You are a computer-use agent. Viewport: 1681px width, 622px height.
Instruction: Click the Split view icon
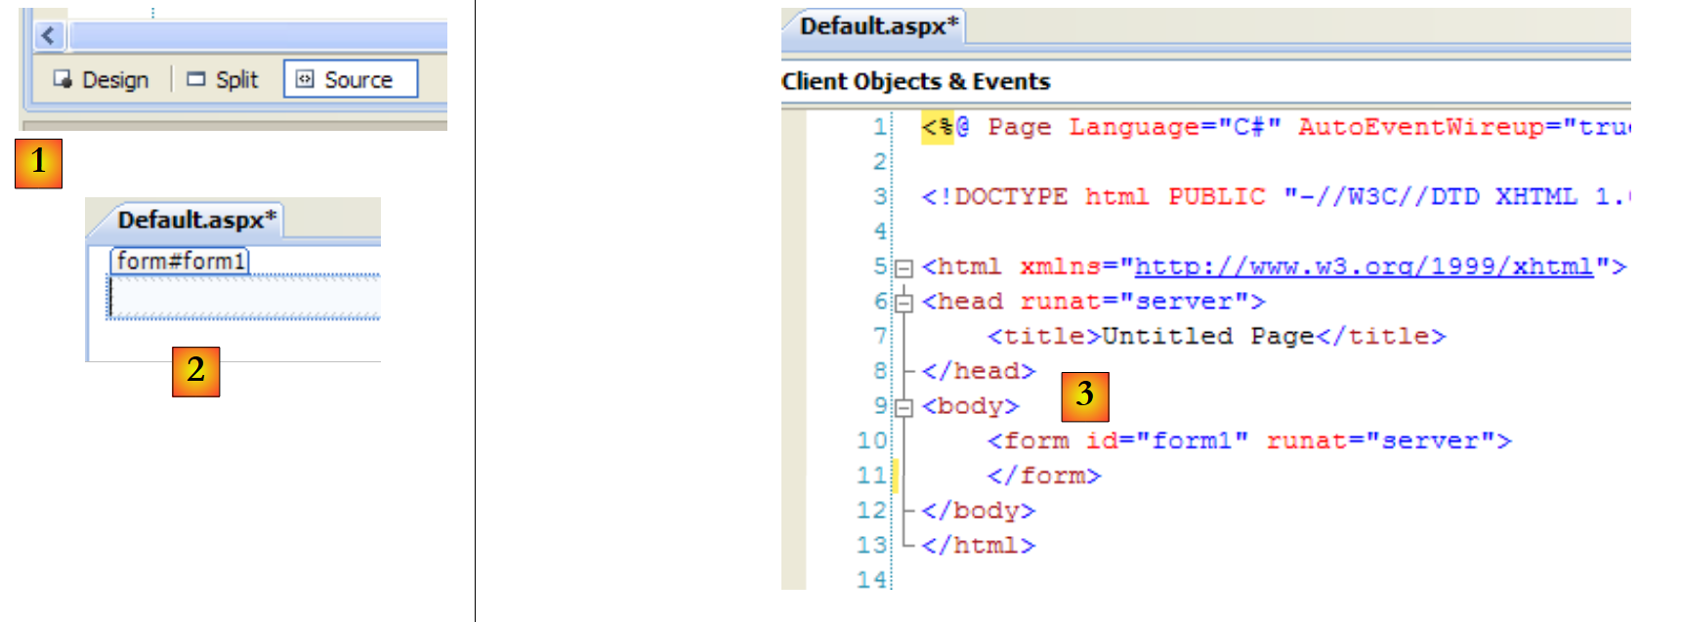(x=196, y=79)
